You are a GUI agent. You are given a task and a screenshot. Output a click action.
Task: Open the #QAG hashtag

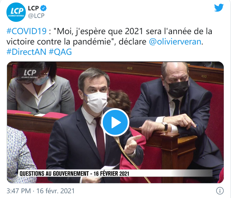(x=60, y=52)
